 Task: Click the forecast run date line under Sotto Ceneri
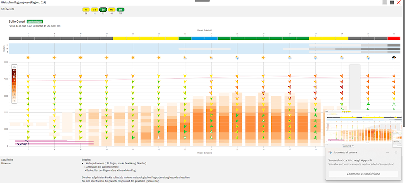click(x=34, y=26)
